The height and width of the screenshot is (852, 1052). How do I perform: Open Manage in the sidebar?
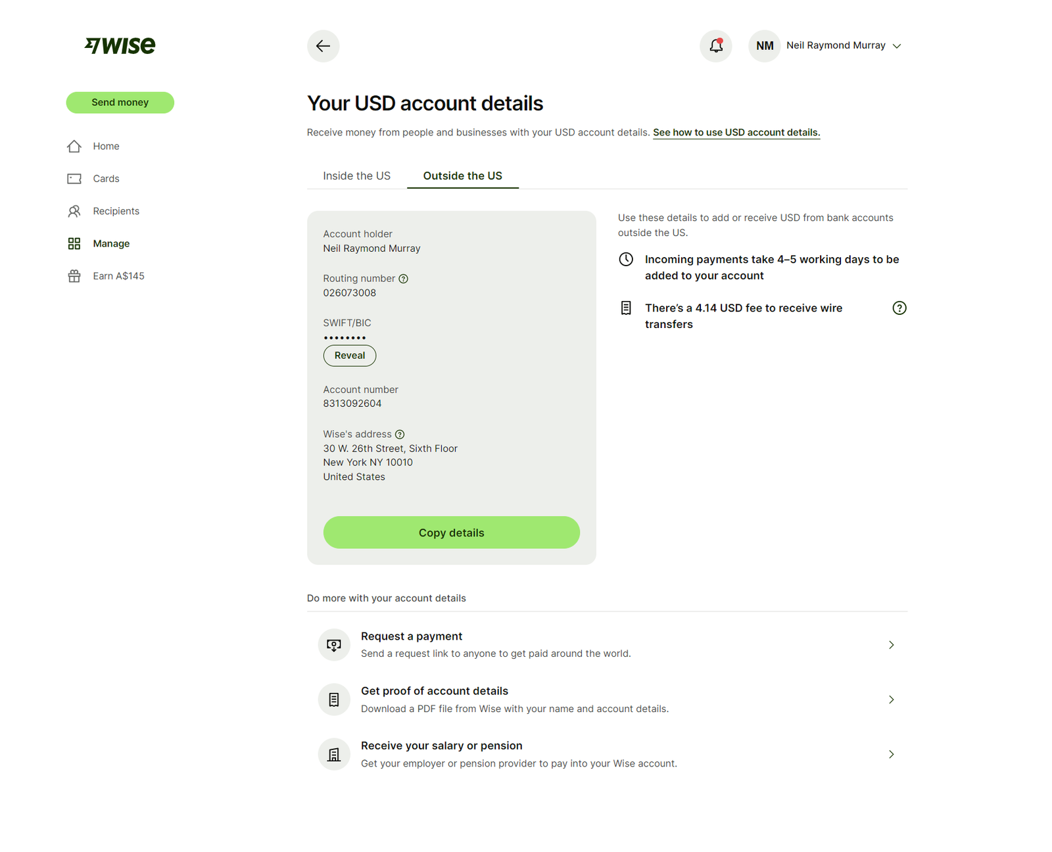(x=111, y=244)
